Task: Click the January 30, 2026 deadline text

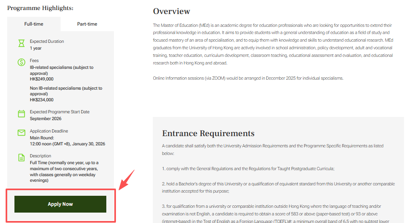Action: coord(67,144)
